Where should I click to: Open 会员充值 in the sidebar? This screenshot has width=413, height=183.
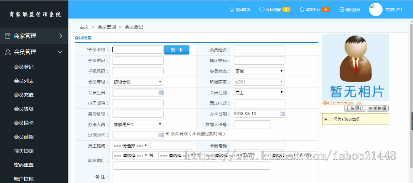24,95
